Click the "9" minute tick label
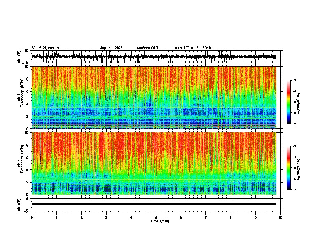Image resolution: width=316 pixels, height=244 pixels. coord(255,218)
